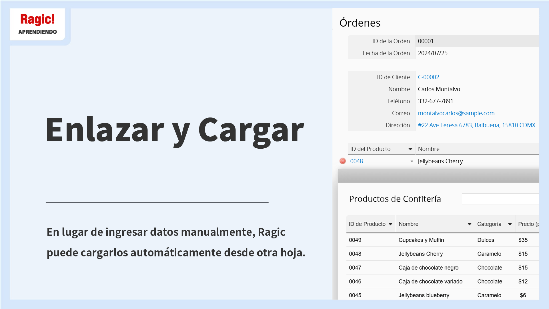Viewport: 549px width, 309px height.
Task: Click the ID de la Orden value 00001
Action: [x=426, y=41]
